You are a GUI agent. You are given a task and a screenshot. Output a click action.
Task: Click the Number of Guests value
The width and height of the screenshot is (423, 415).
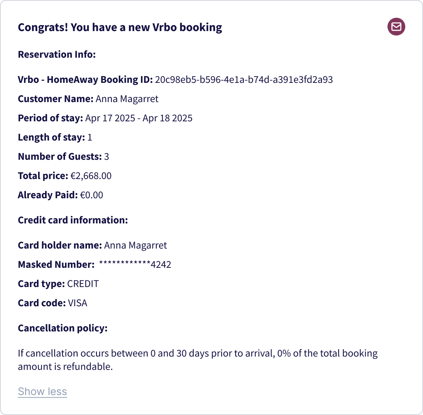coord(106,157)
